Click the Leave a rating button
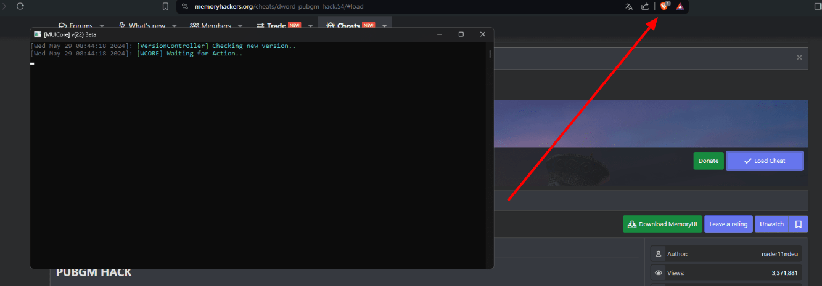The width and height of the screenshot is (822, 286). click(x=728, y=224)
